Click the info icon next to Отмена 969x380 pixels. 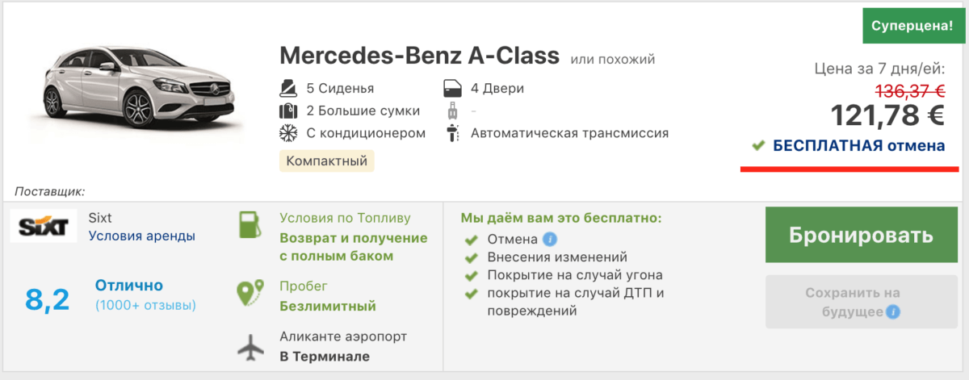(x=550, y=239)
